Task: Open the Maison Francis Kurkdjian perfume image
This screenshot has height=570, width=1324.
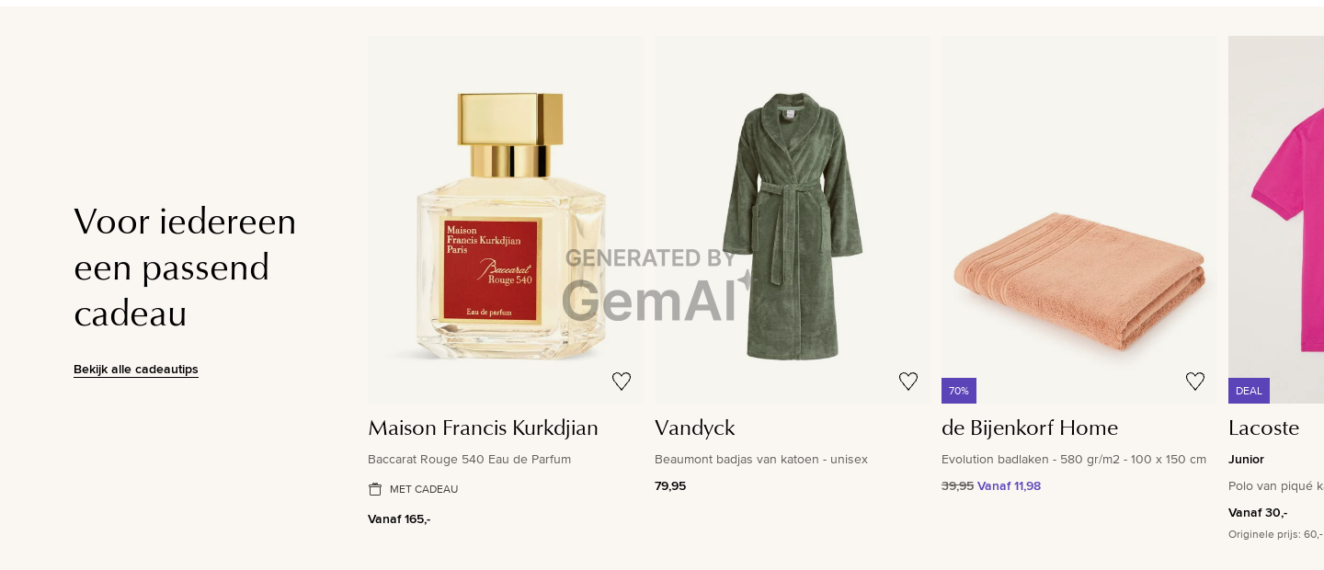Action: click(x=506, y=220)
